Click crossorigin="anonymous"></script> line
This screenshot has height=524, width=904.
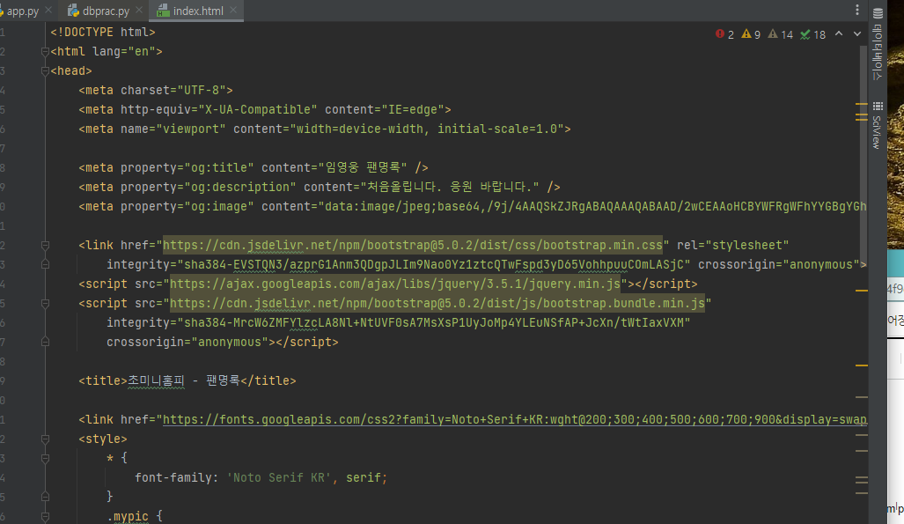pyautogui.click(x=222, y=343)
